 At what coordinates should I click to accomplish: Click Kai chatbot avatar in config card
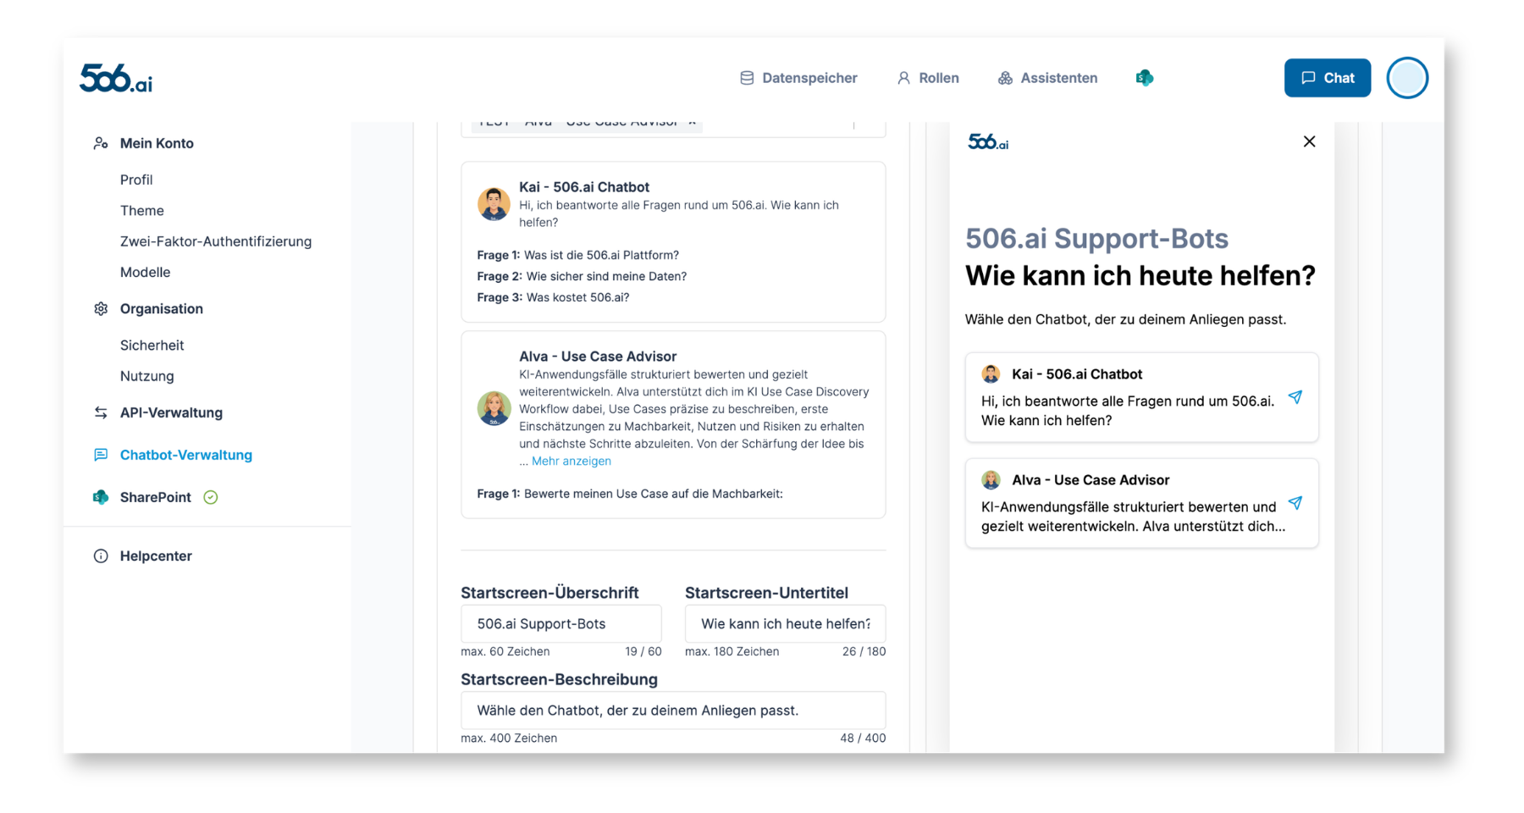click(x=494, y=203)
